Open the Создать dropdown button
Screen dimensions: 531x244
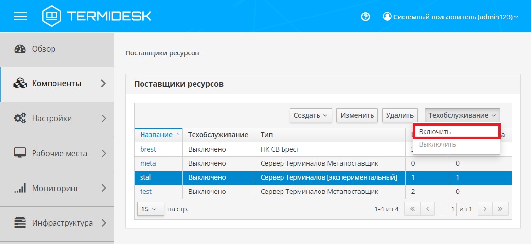click(311, 115)
